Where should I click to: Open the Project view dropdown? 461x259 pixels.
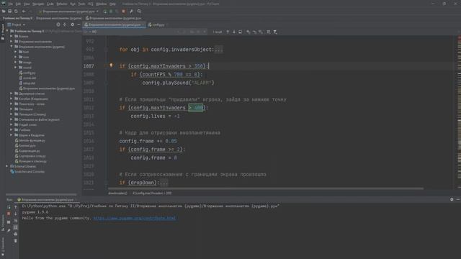[x=17, y=24]
